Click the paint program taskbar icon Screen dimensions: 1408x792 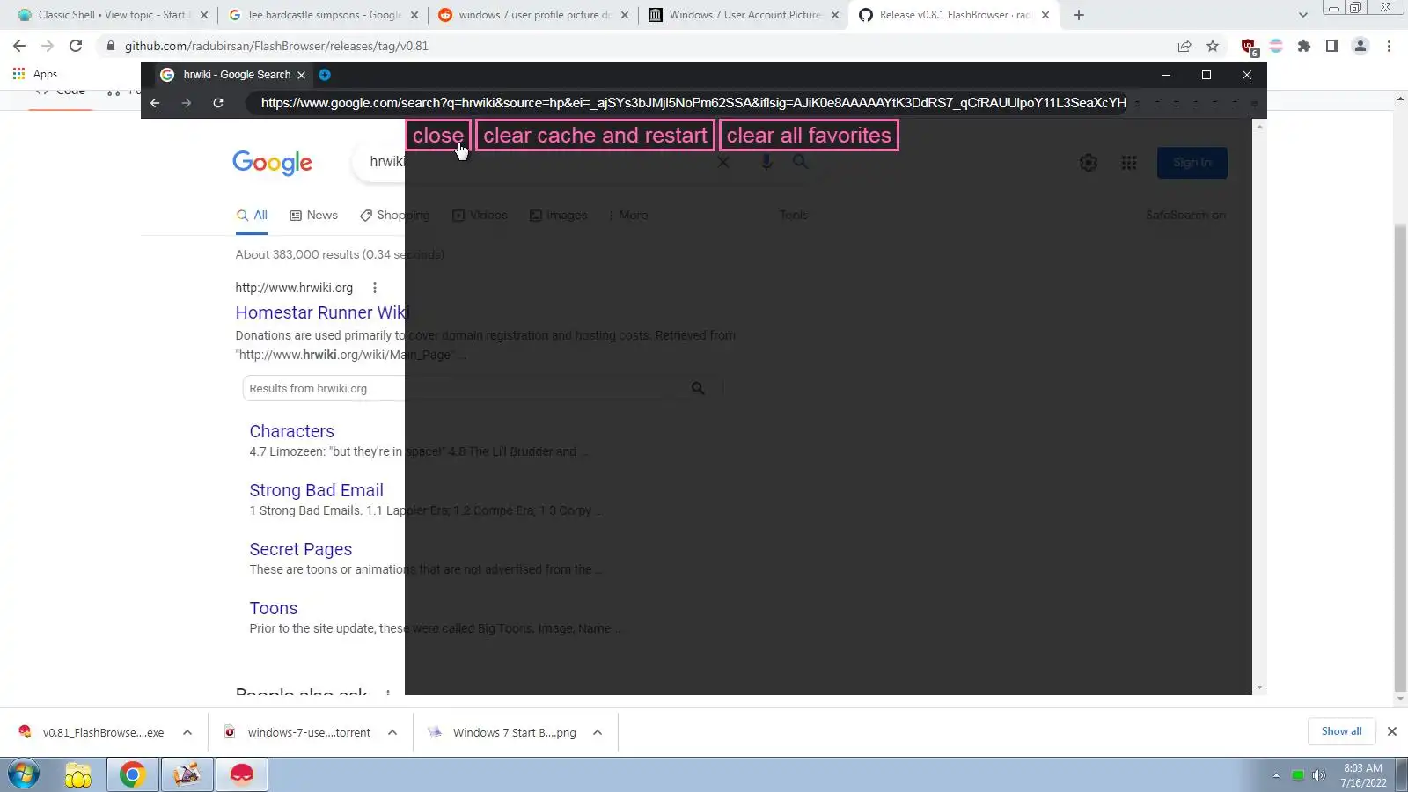187,775
